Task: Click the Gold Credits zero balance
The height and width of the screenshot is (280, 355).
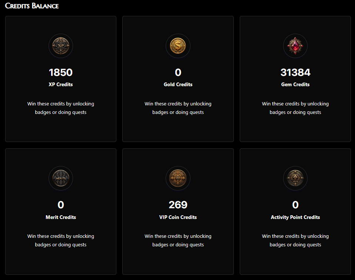Action: point(178,72)
